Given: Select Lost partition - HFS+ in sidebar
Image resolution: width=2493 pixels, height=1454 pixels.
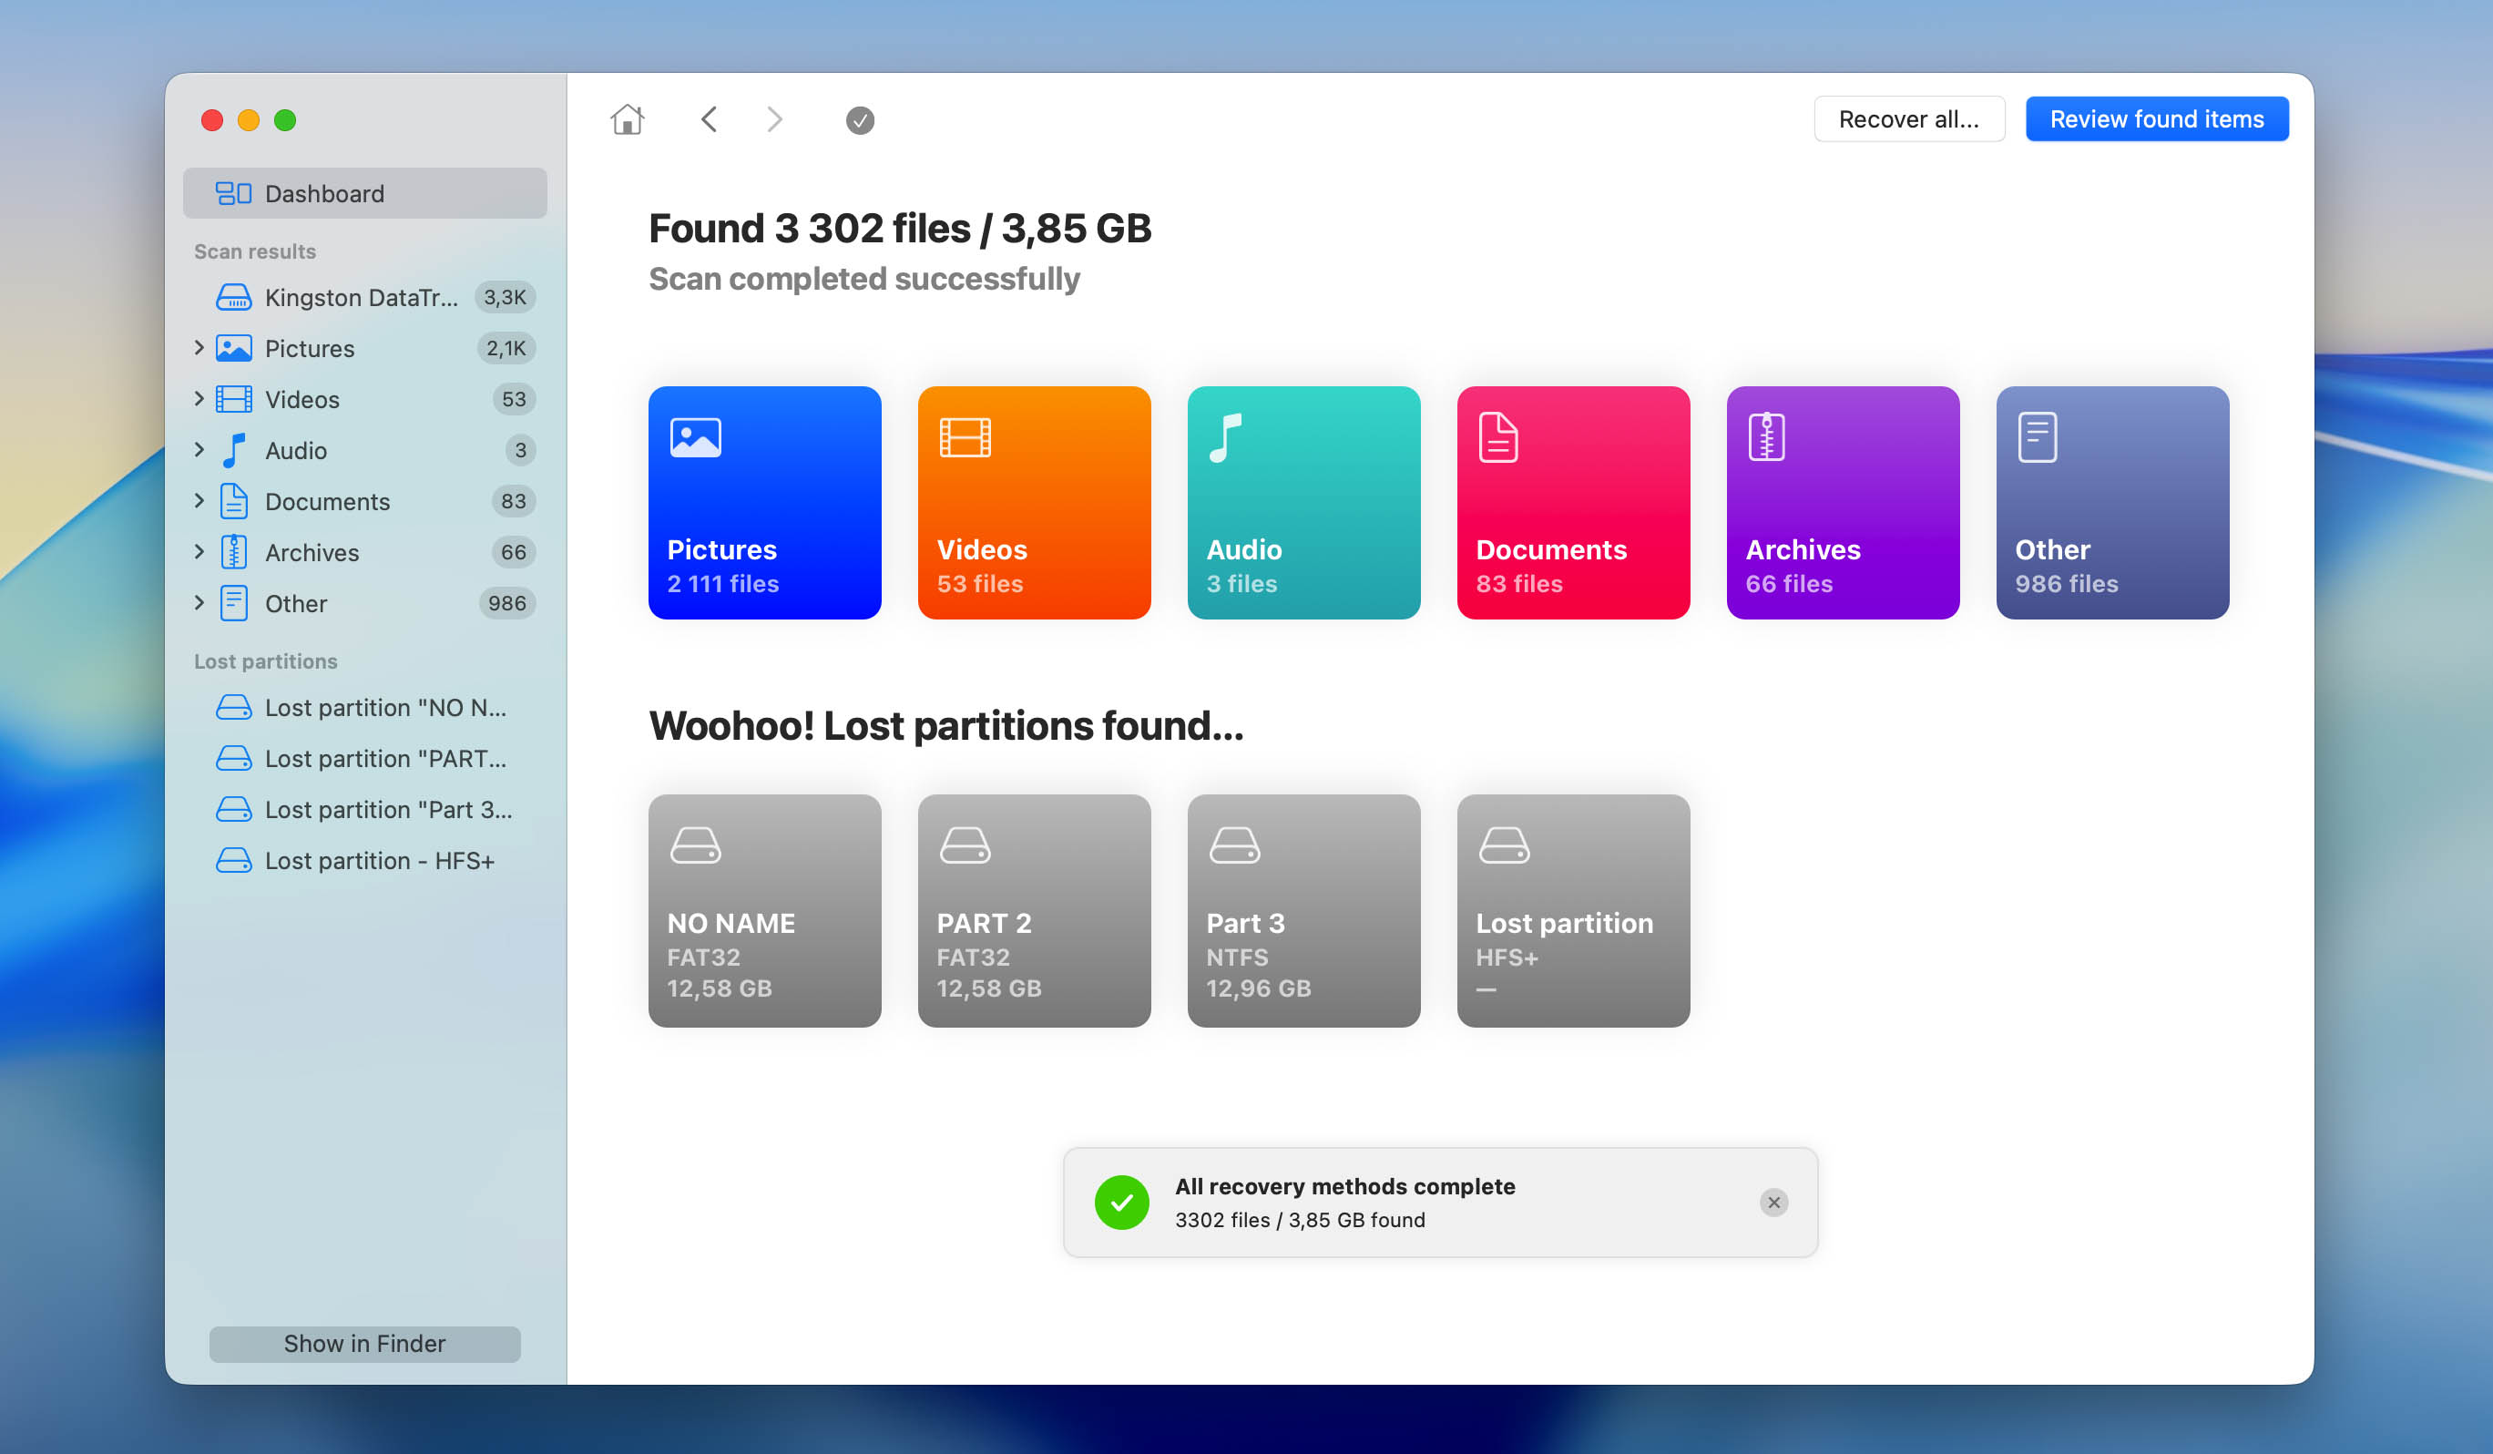Looking at the screenshot, I should 379,860.
